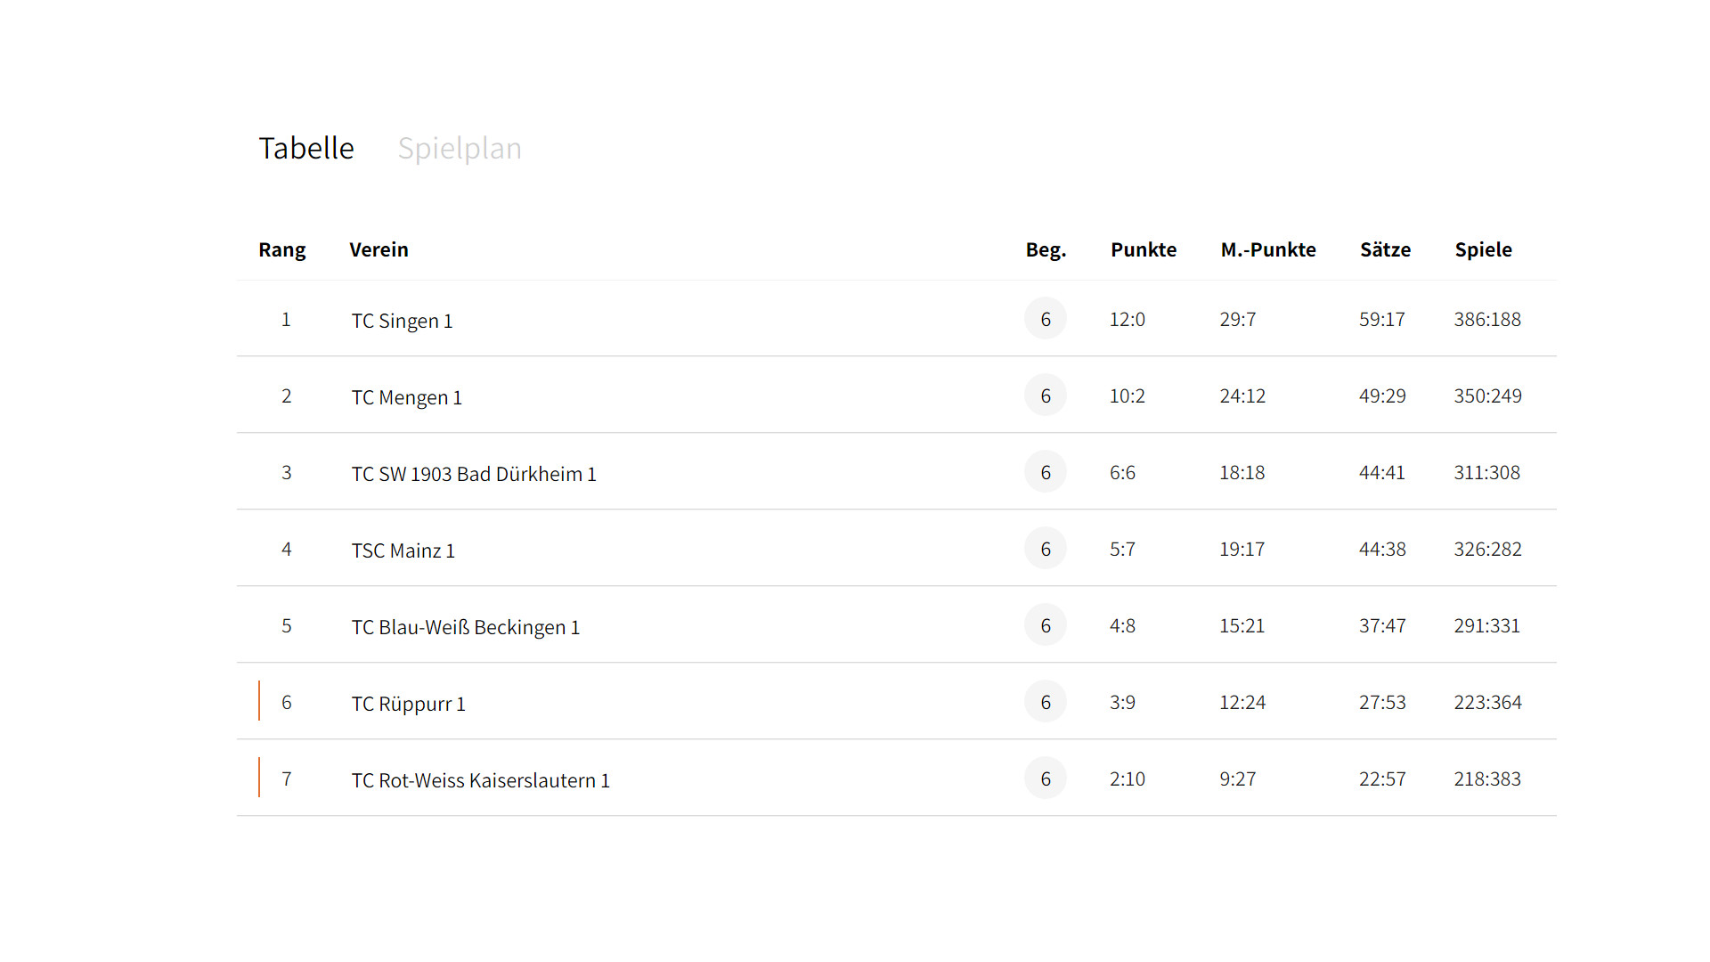1710x962 pixels.
Task: Open TC Singen 1 team link
Action: pos(402,321)
